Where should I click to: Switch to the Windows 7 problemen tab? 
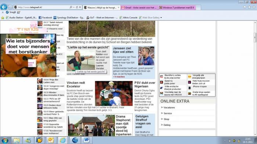point(177,8)
